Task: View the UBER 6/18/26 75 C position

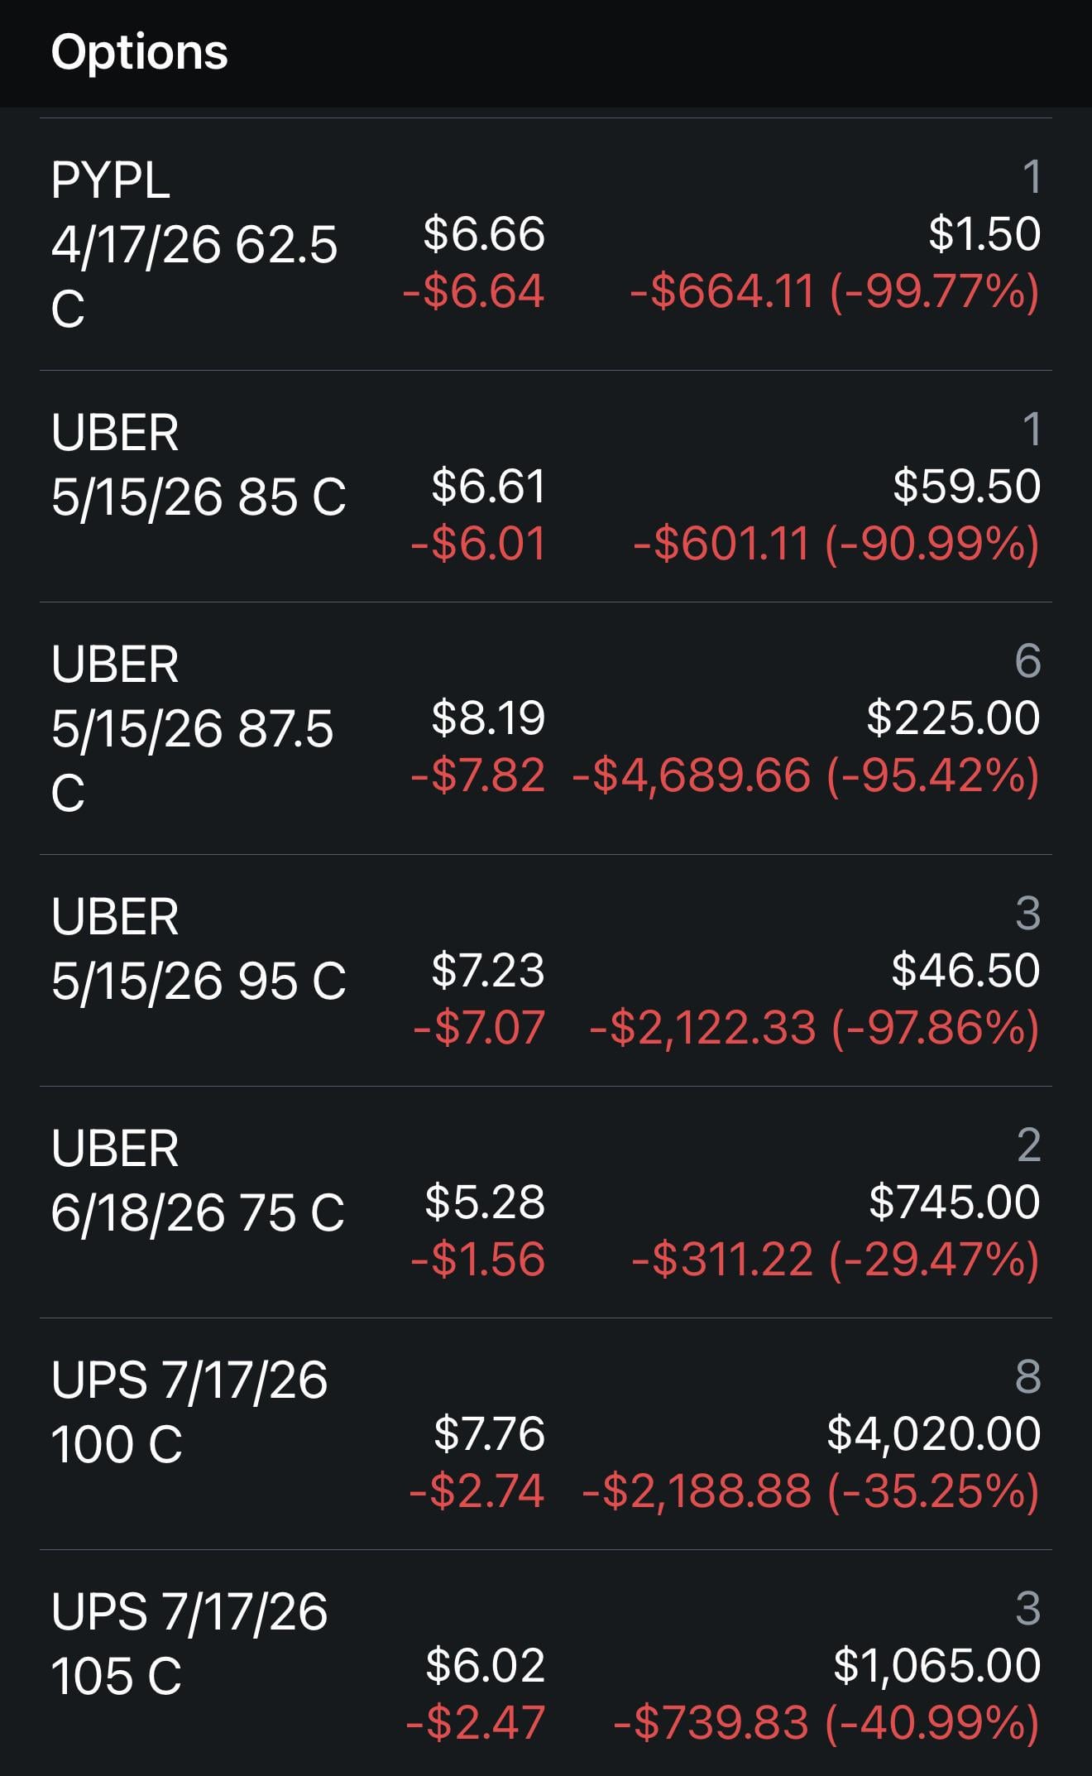Action: coord(197,1181)
